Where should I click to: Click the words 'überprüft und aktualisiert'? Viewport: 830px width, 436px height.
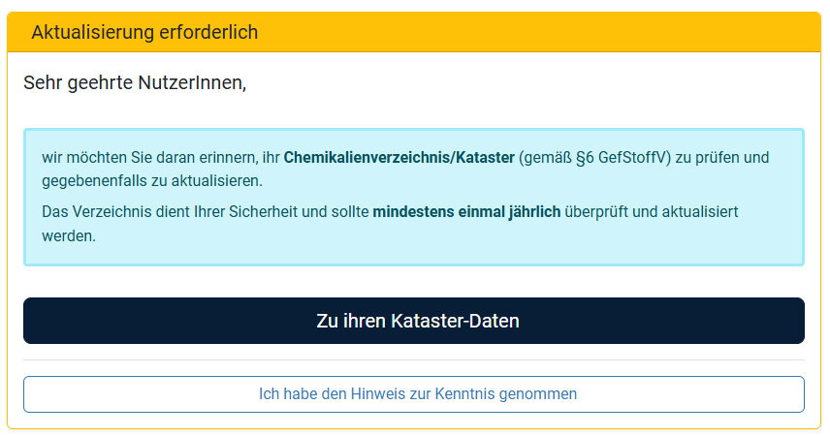click(x=651, y=212)
